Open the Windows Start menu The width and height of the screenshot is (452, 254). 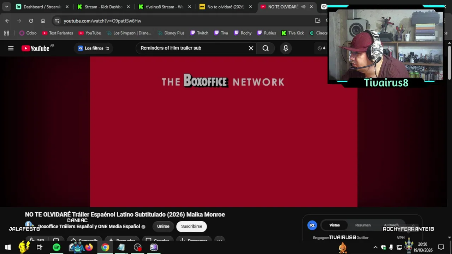8,247
